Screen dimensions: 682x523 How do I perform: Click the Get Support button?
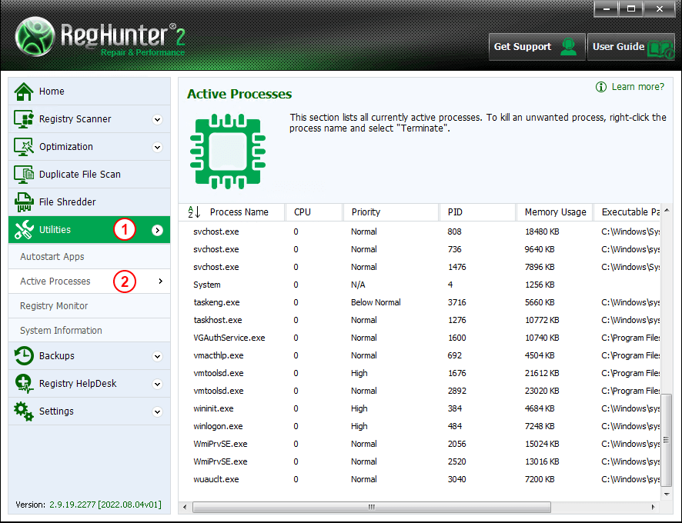pos(537,47)
